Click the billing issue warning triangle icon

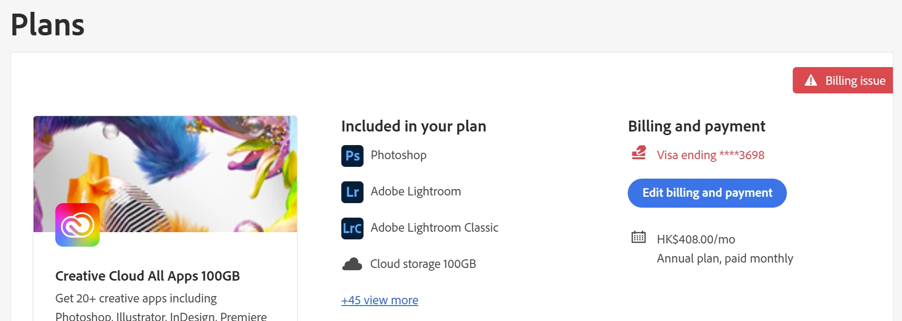click(x=810, y=80)
